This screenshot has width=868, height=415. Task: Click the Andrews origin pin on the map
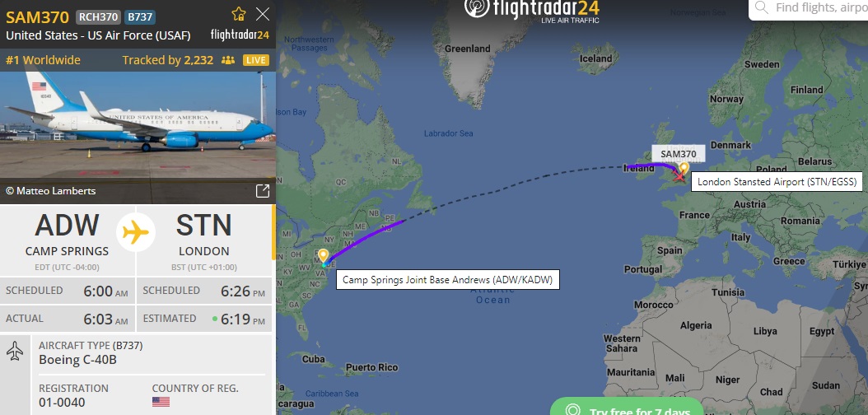coord(323,256)
